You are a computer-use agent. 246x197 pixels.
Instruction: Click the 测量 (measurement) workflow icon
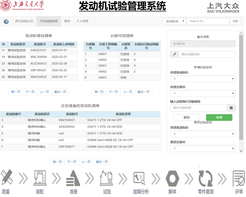[6, 178]
